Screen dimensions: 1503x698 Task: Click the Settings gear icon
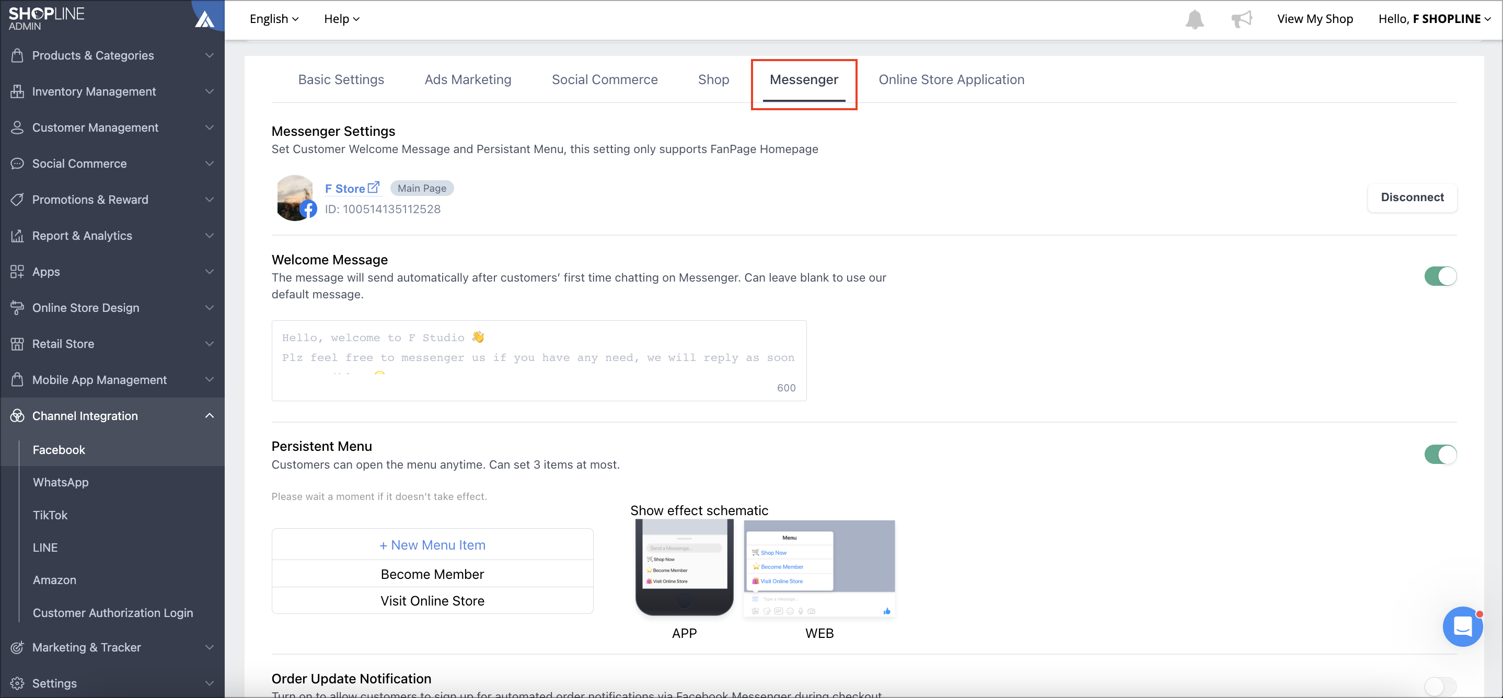[x=17, y=683]
